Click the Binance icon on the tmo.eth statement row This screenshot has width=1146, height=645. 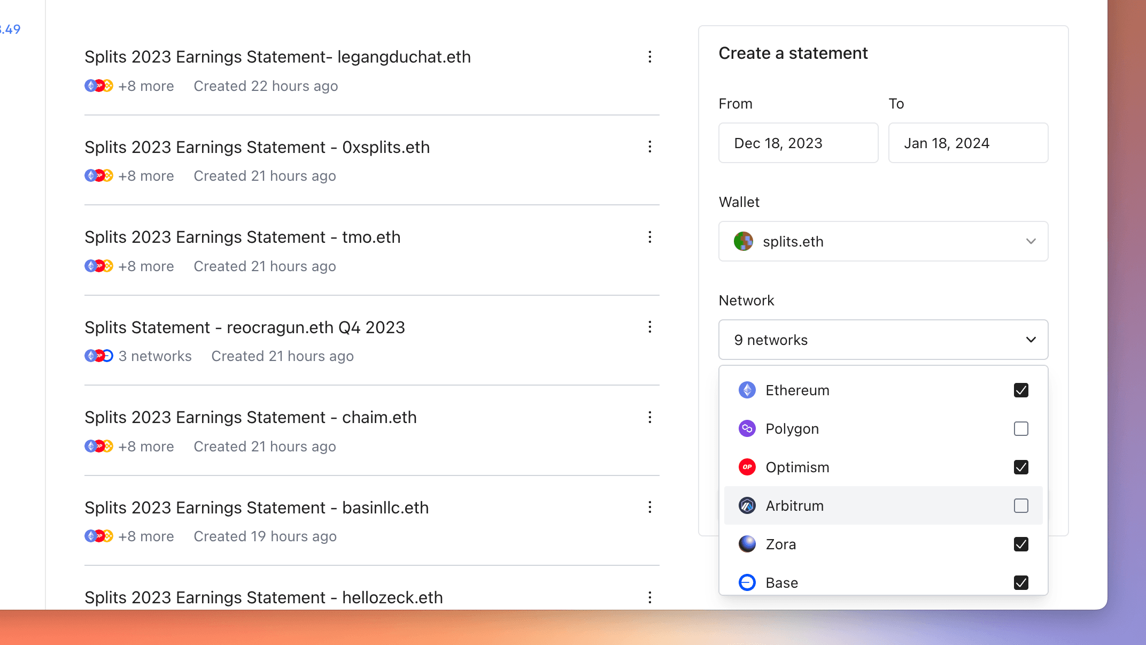coord(109,266)
